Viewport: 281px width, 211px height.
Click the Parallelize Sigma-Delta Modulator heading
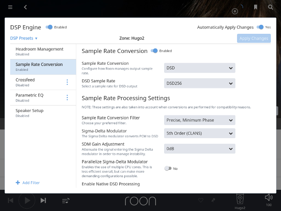(x=115, y=162)
